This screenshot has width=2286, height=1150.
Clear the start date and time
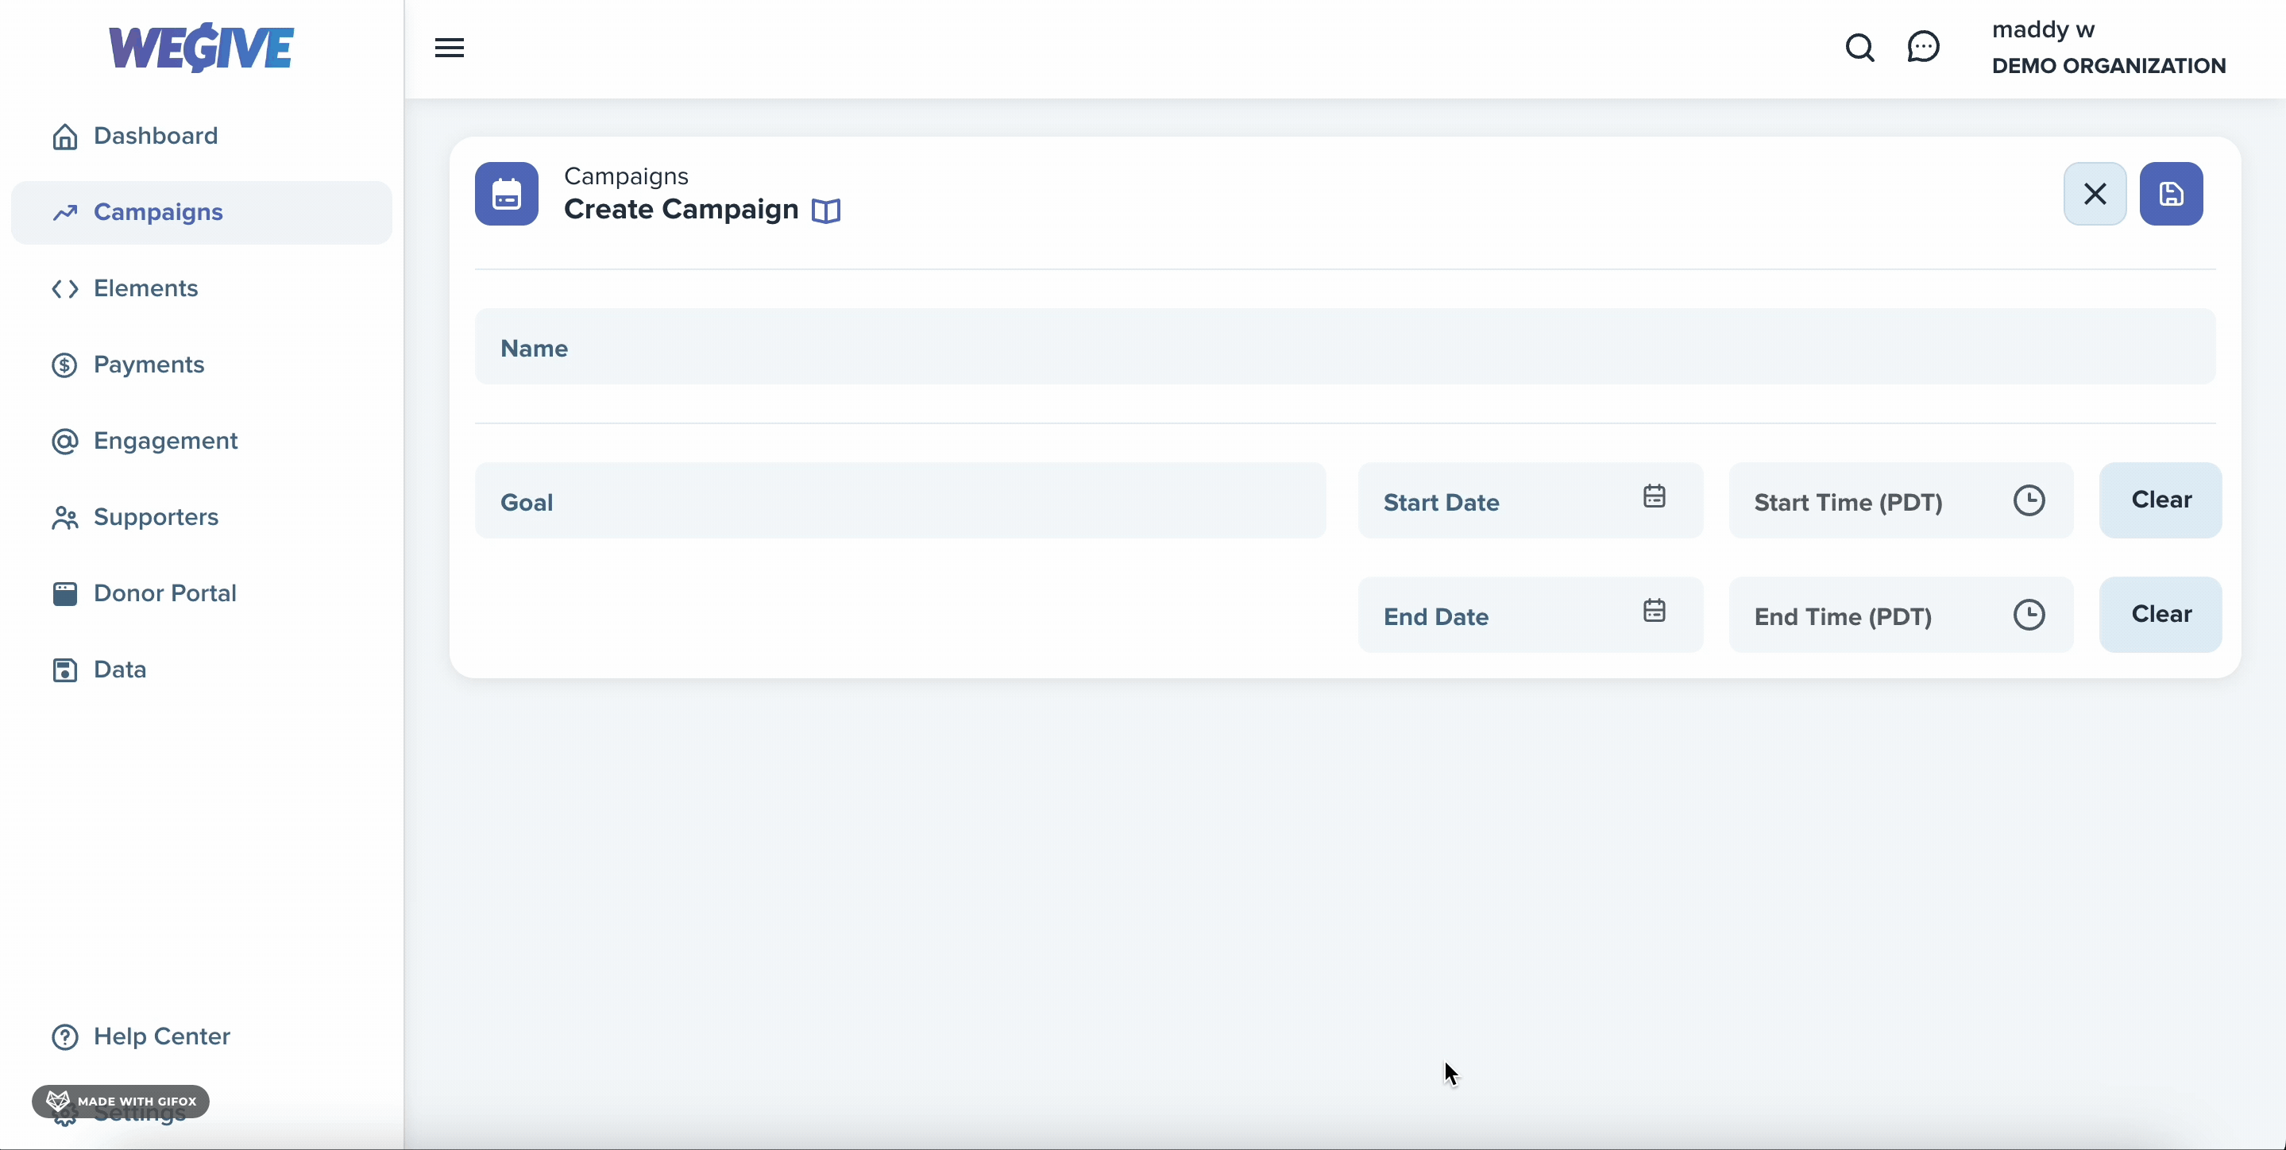click(x=2160, y=500)
